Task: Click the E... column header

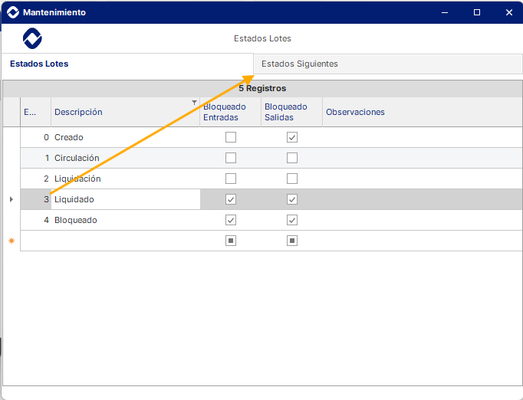Action: 36,112
